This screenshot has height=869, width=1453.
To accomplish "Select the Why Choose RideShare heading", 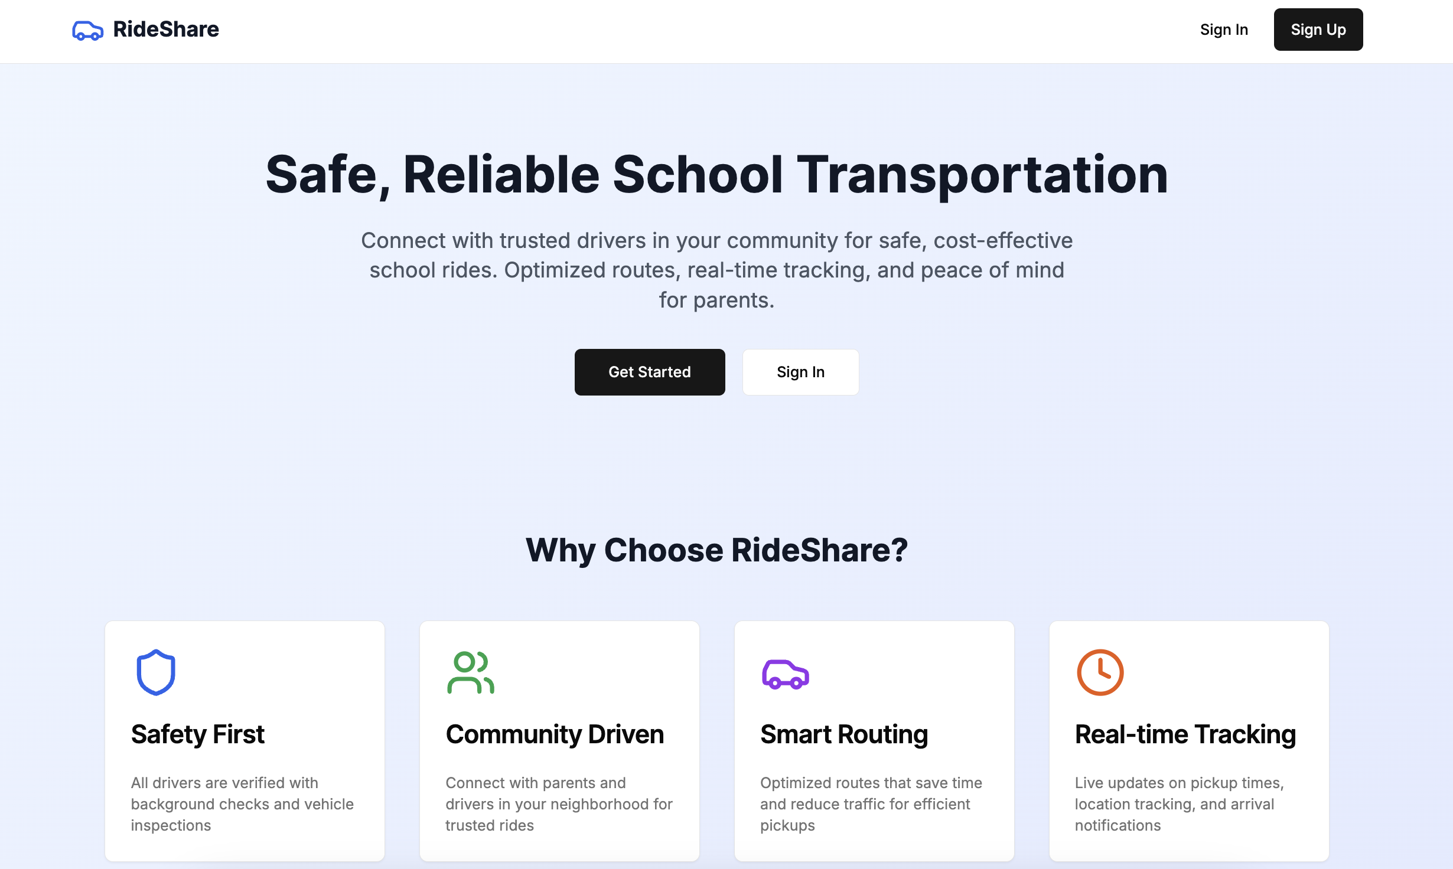I will 716,550.
